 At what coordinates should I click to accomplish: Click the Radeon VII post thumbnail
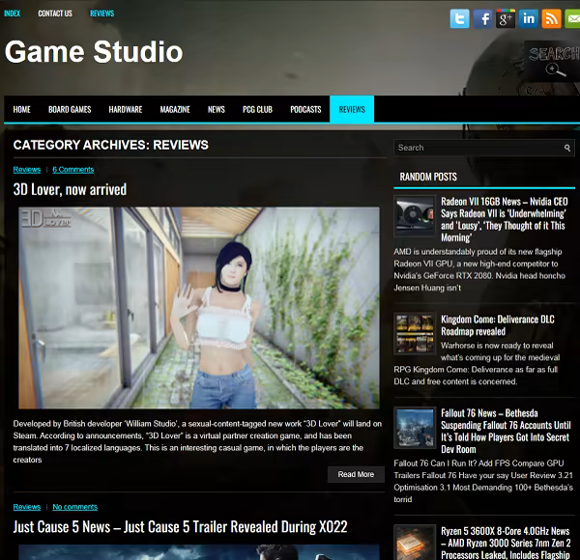point(414,215)
